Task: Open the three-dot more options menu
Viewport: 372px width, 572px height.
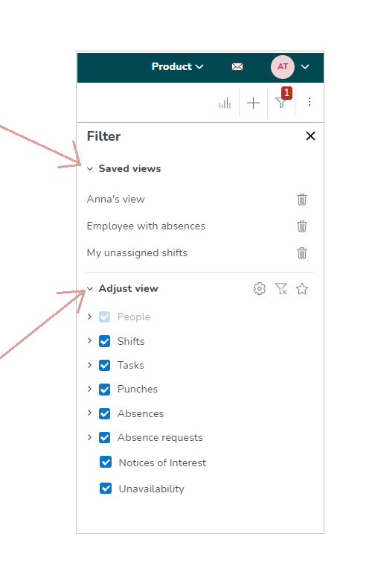Action: tap(310, 102)
